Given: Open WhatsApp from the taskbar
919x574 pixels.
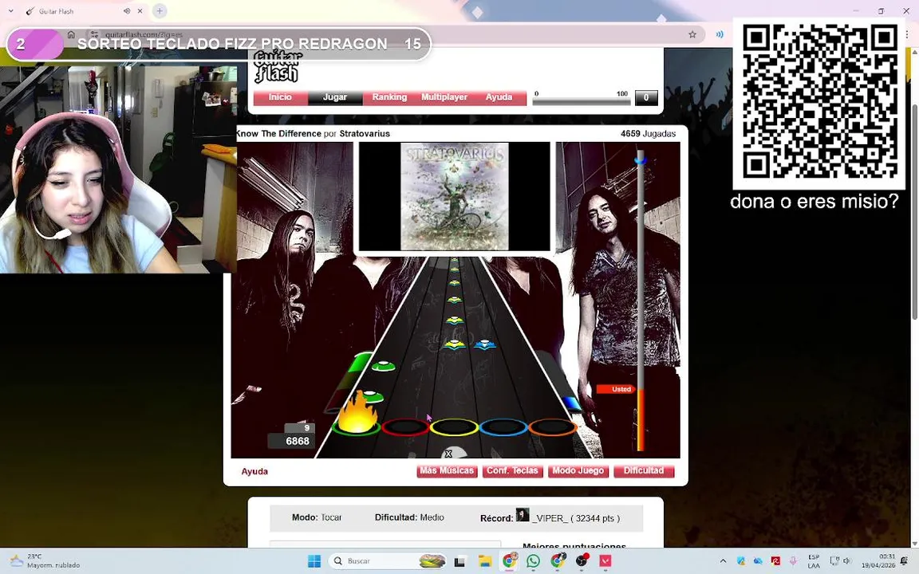Looking at the screenshot, I should (x=534, y=561).
